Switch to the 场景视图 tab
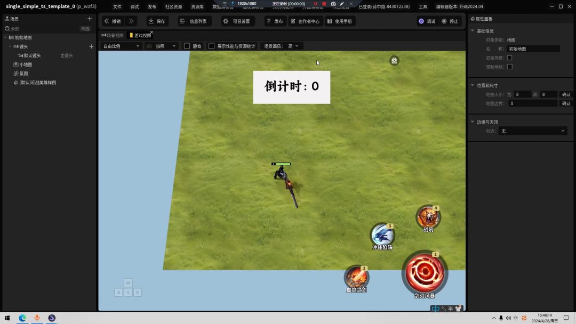 point(113,35)
